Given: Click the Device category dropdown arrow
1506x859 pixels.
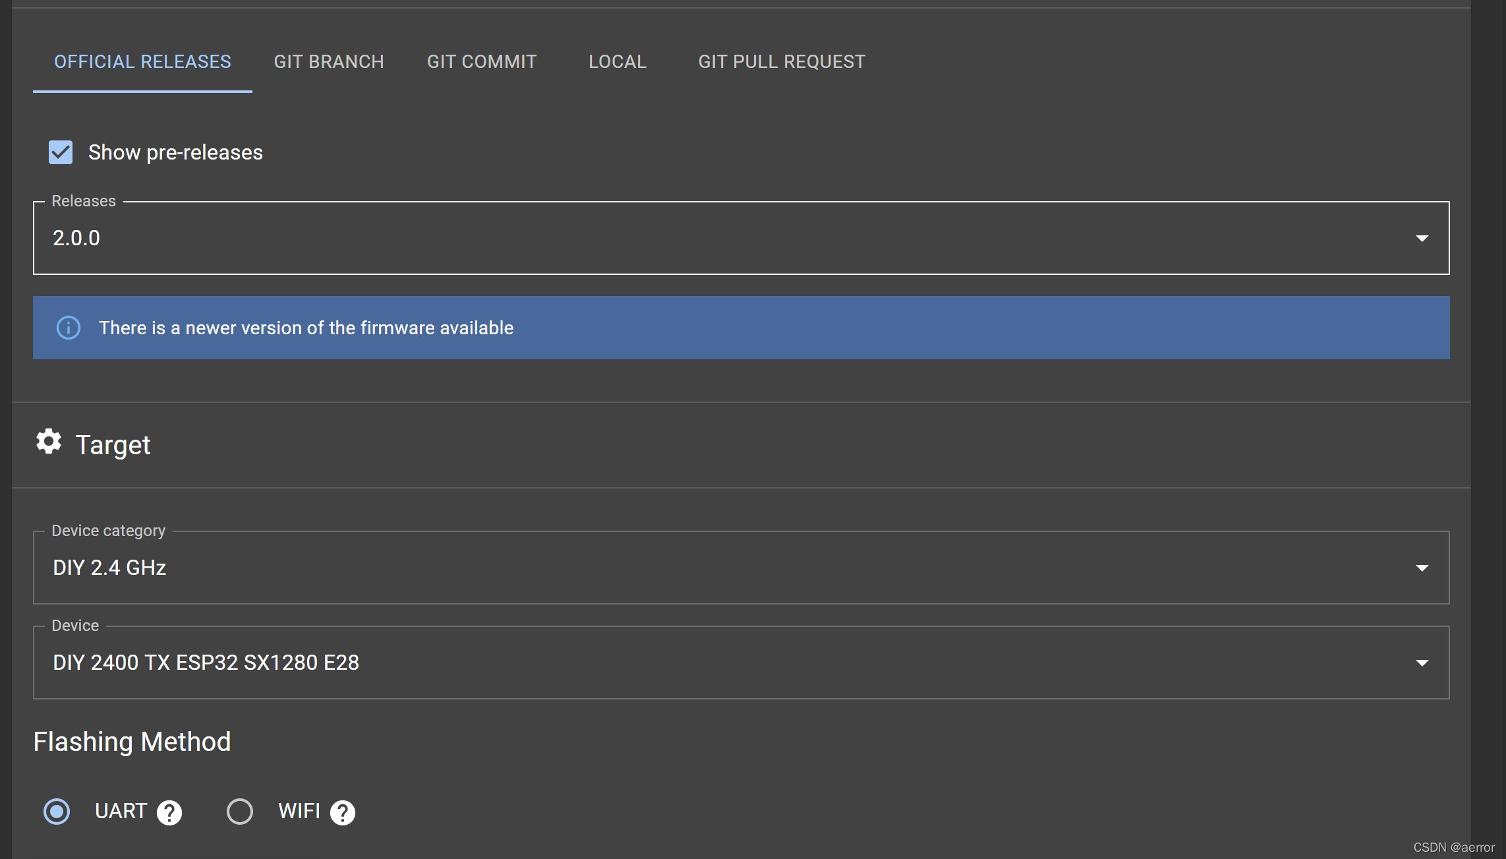Looking at the screenshot, I should [1422, 568].
